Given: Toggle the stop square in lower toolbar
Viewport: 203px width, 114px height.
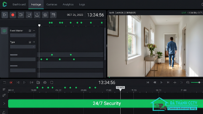Looking at the screenshot, I should coord(4,83).
